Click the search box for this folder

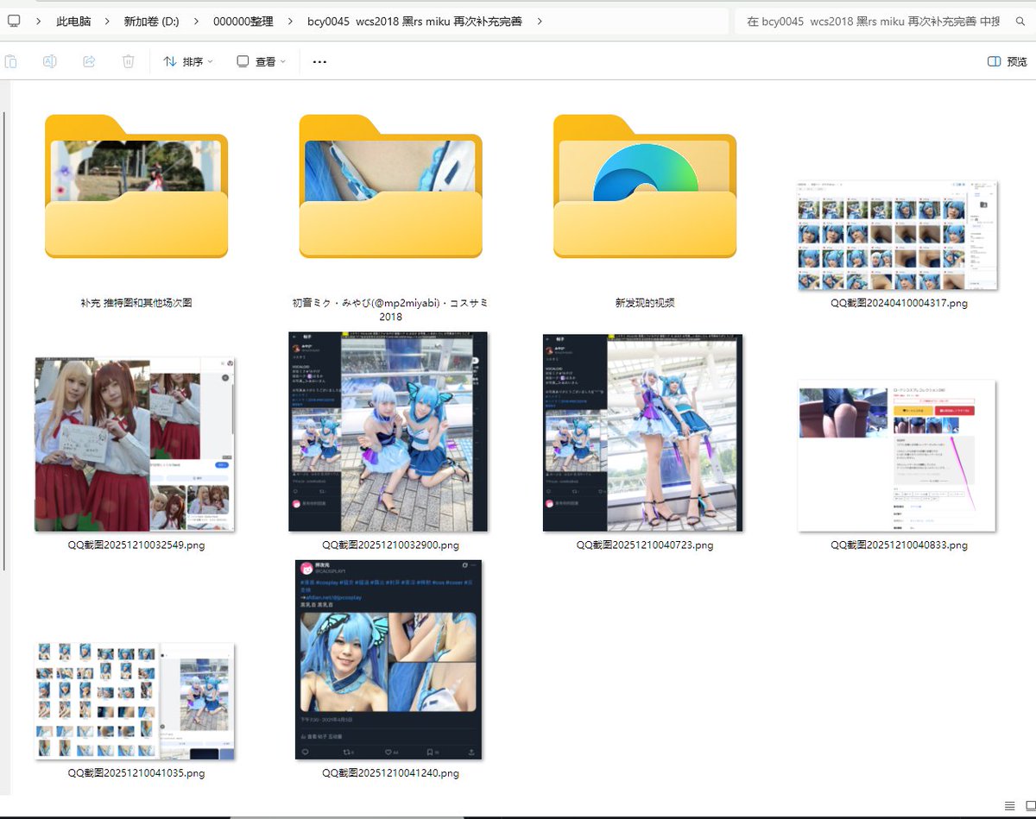884,21
